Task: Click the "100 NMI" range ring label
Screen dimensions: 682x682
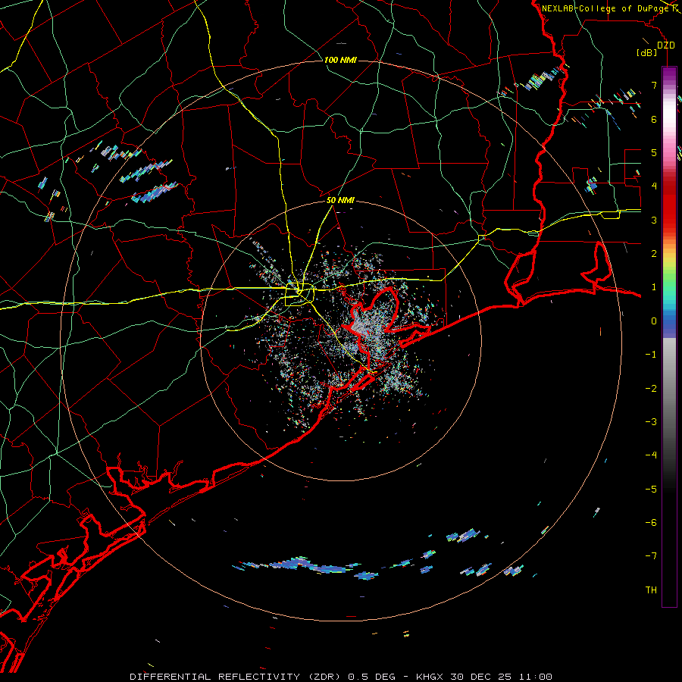Action: point(340,60)
